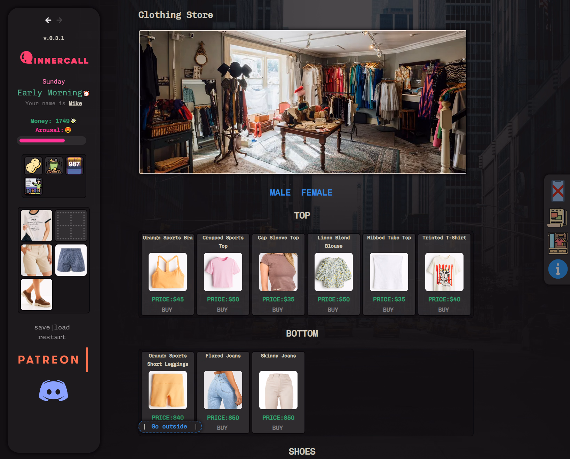Click the pink arousal progress bar
This screenshot has width=570, height=459.
(52, 141)
